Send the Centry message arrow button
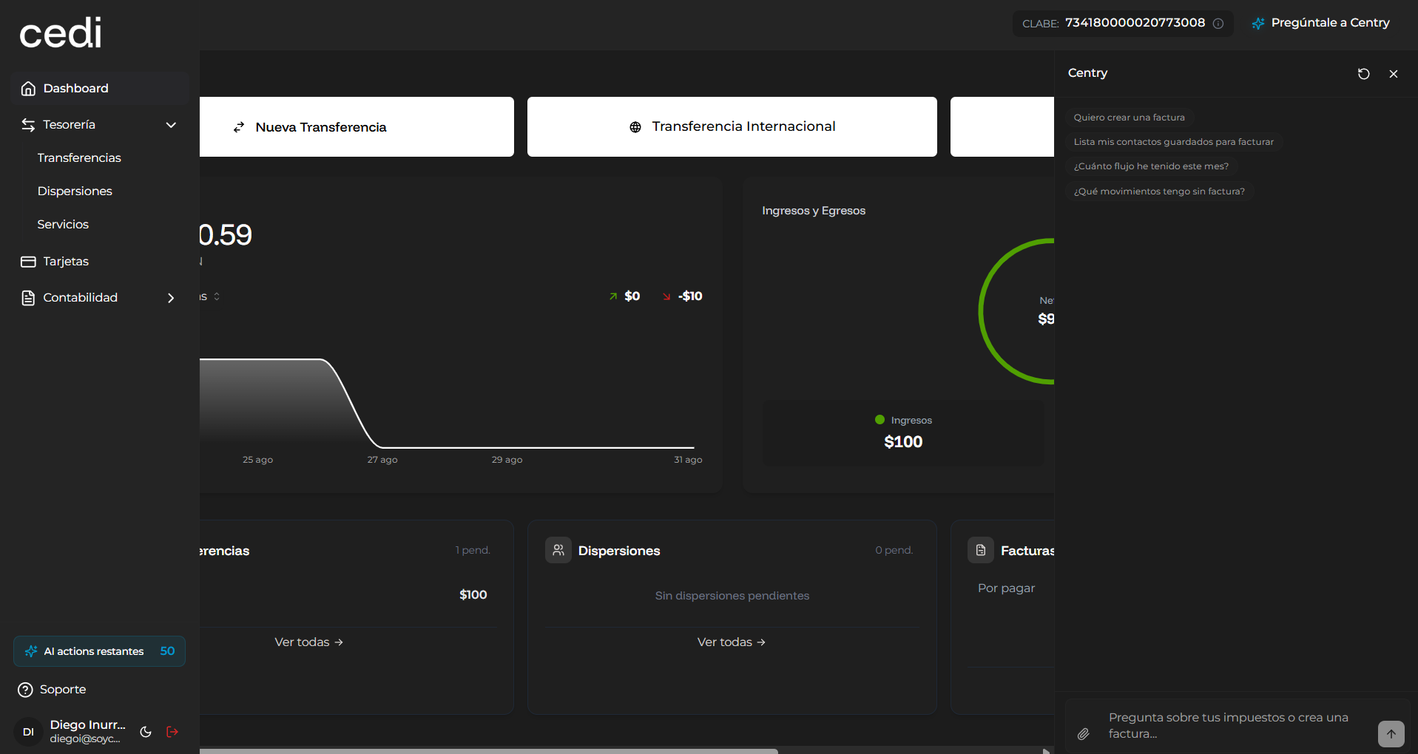The height and width of the screenshot is (754, 1418). tap(1391, 734)
